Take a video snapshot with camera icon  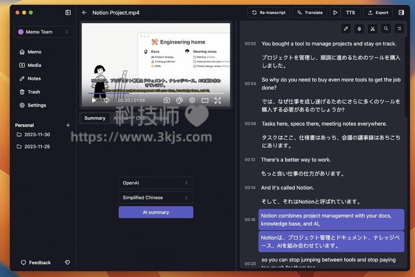pyautogui.click(x=167, y=100)
